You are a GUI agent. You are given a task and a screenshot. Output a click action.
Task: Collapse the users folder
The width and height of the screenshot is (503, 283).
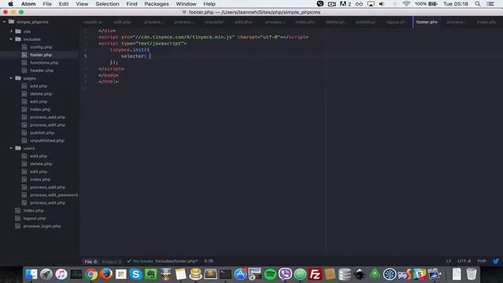pos(11,149)
